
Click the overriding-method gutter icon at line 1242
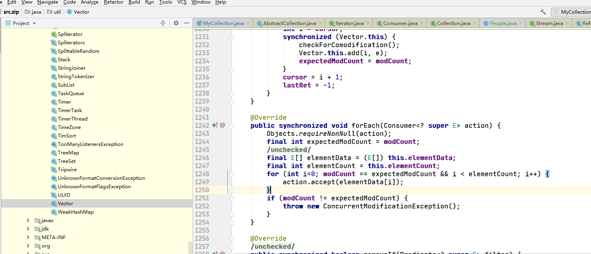(215, 125)
